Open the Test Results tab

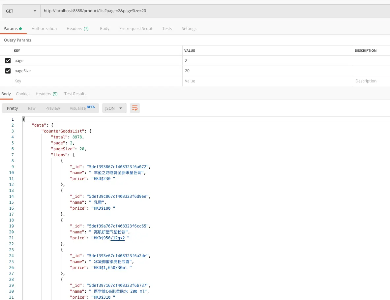[x=75, y=94]
